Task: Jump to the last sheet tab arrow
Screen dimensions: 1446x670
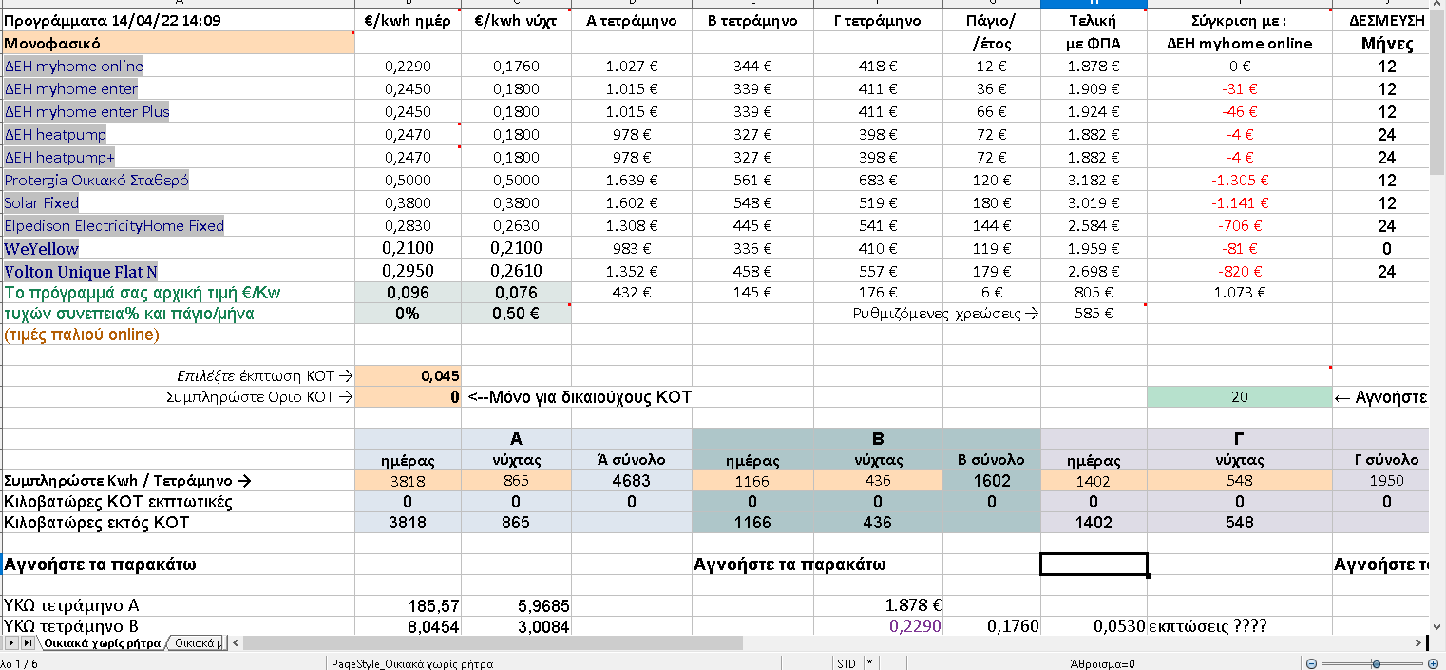Action: pyautogui.click(x=26, y=643)
